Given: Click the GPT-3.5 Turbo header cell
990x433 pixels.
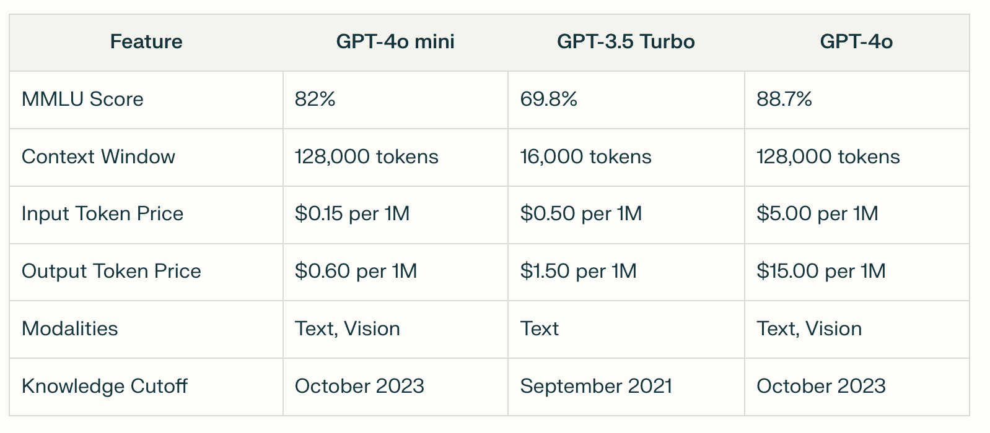Looking at the screenshot, I should tap(626, 41).
